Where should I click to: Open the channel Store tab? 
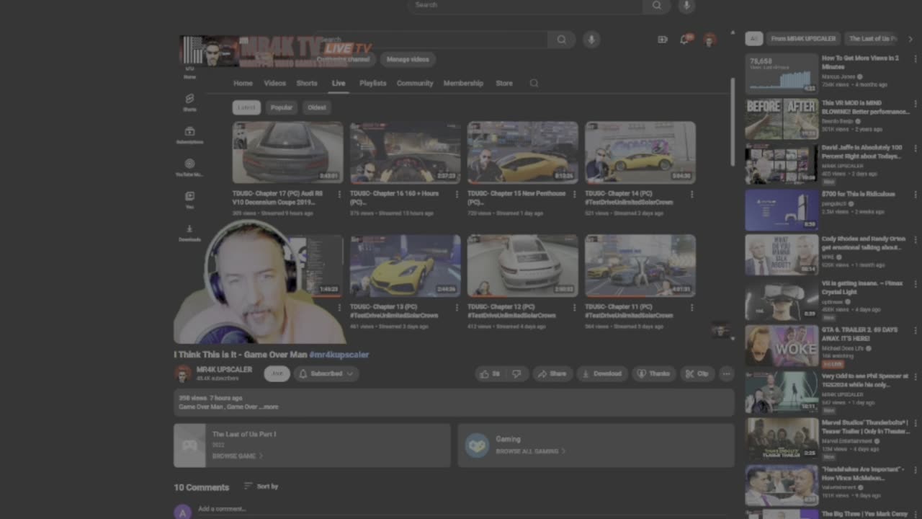[x=504, y=83]
